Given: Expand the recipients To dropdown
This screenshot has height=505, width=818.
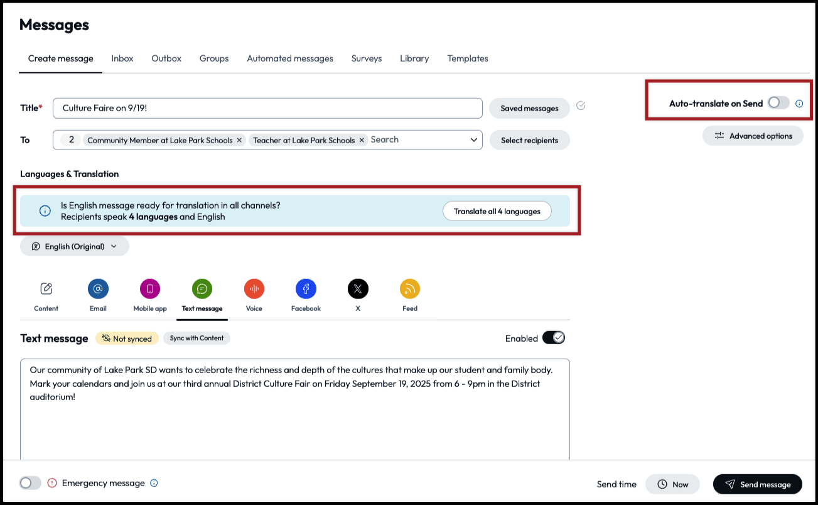Looking at the screenshot, I should coord(474,139).
